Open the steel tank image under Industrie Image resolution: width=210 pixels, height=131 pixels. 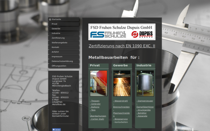[145, 83]
